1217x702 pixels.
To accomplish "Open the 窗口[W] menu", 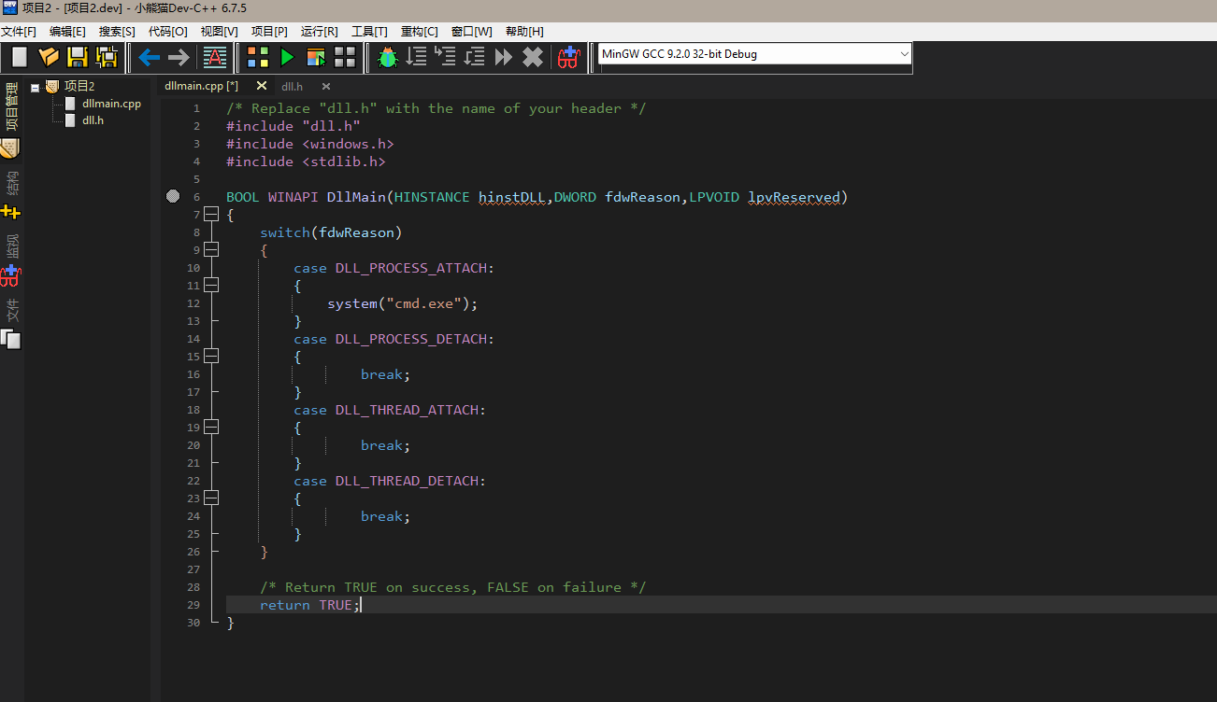I will [x=471, y=32].
